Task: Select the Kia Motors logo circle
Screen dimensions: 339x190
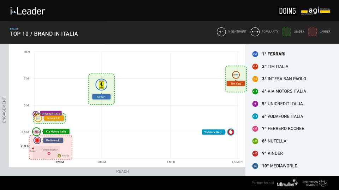Action: (36, 132)
